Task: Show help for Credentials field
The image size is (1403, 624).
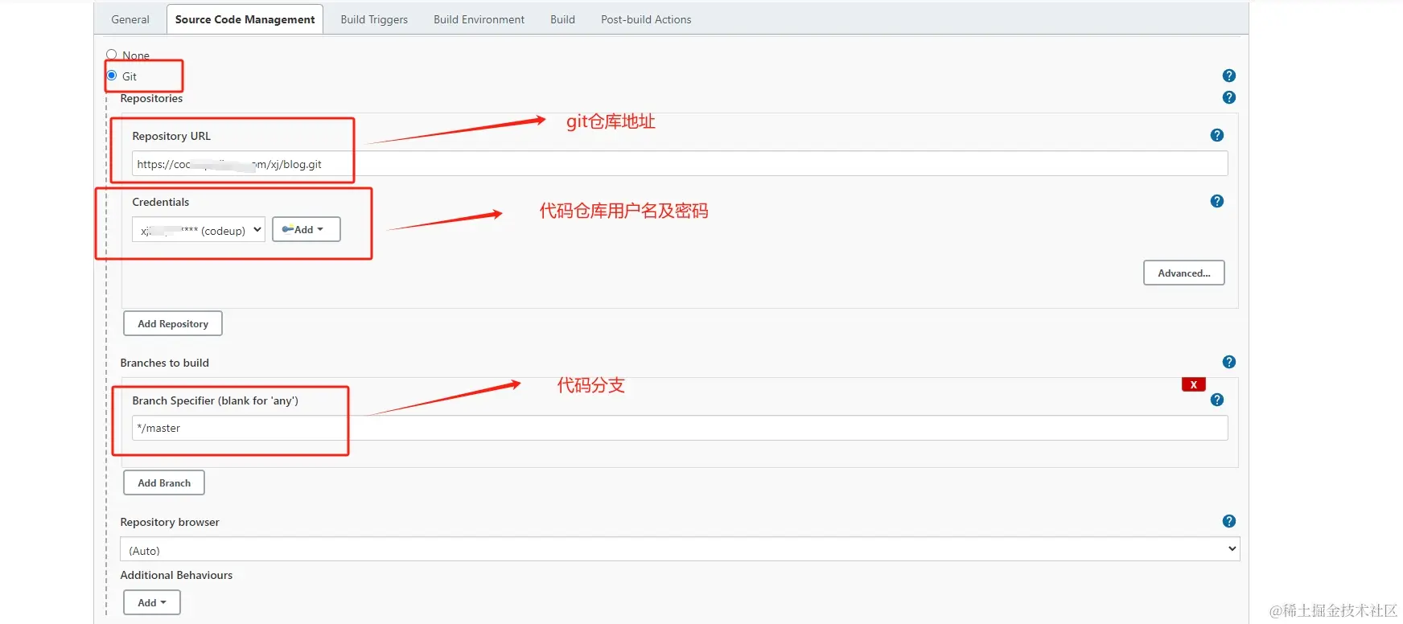Action: pos(1217,201)
